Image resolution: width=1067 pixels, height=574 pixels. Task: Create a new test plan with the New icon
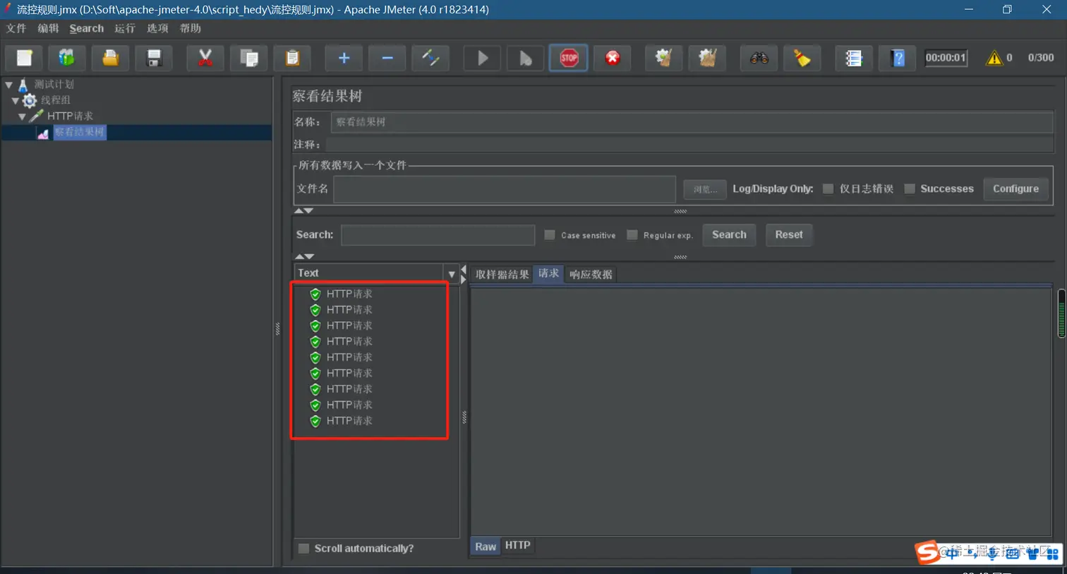(x=25, y=58)
